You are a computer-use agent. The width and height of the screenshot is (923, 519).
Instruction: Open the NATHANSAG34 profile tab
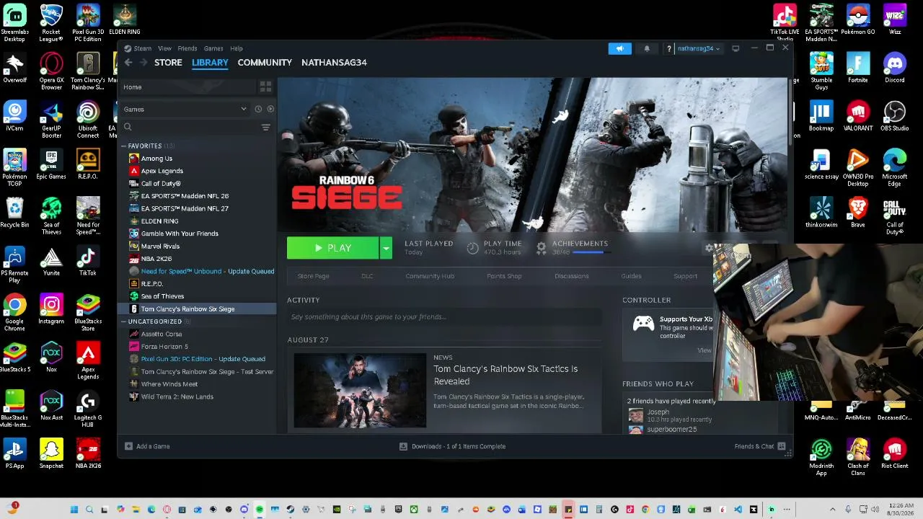[334, 63]
